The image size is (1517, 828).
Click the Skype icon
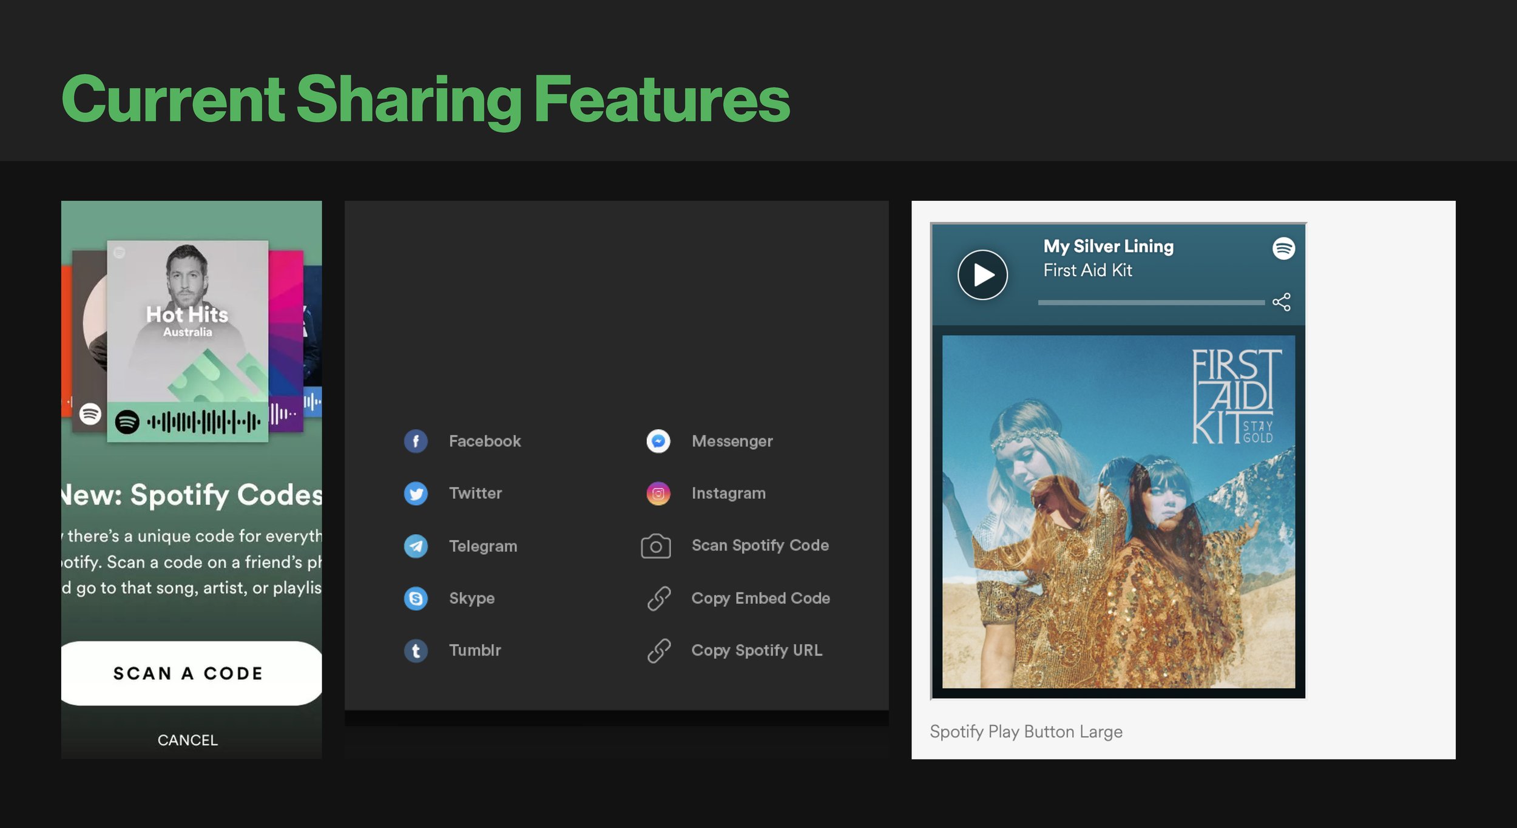pyautogui.click(x=416, y=599)
